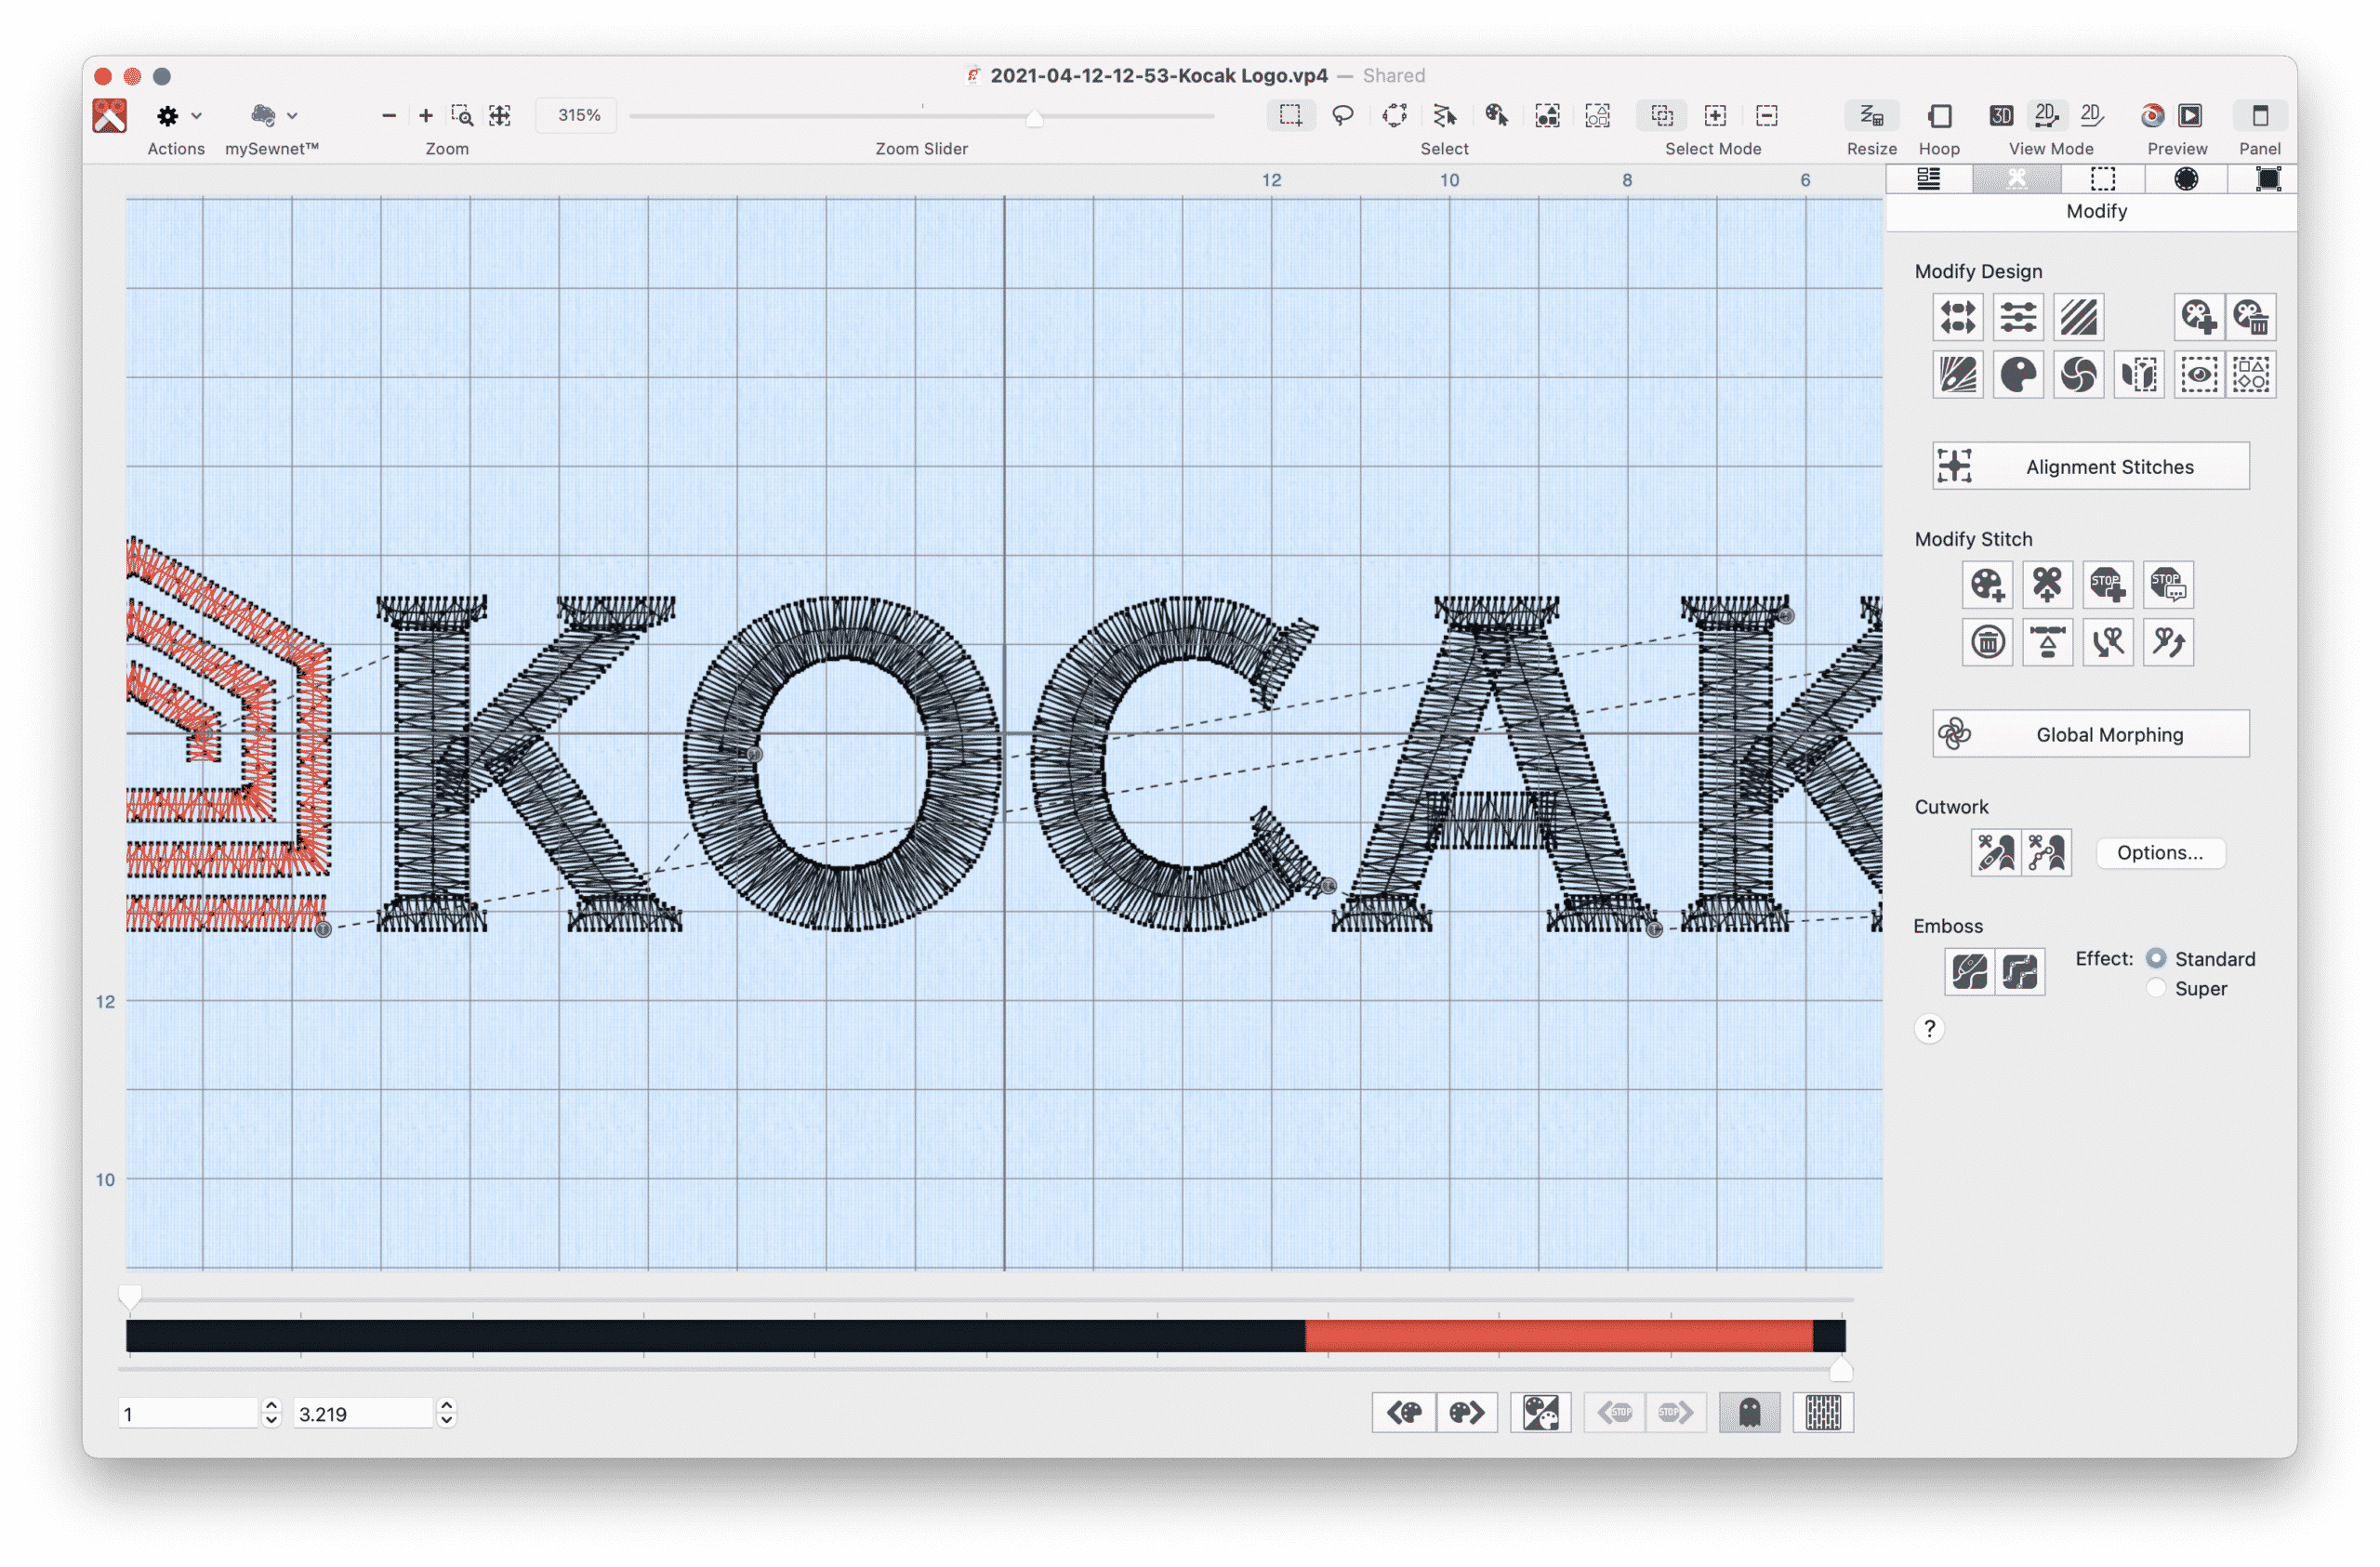Click the Density Advisor sliders icon
This screenshot has width=2380, height=1567.
click(x=2018, y=317)
